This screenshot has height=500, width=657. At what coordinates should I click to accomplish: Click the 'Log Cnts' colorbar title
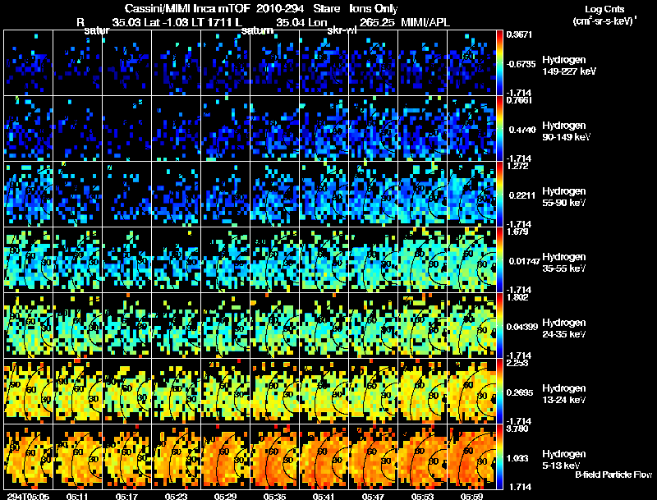tap(604, 9)
